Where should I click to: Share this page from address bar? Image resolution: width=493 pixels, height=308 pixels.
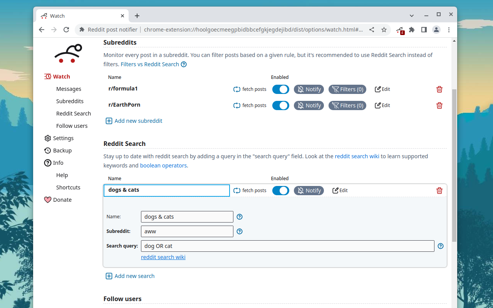pyautogui.click(x=372, y=30)
